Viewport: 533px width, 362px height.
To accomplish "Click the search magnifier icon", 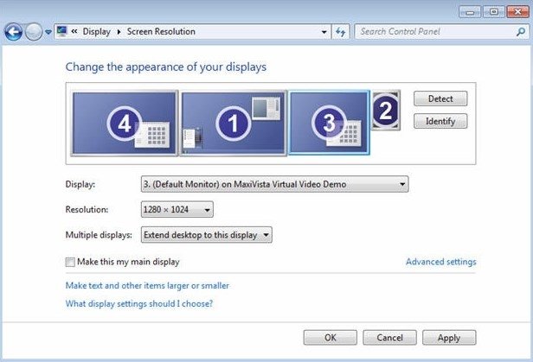I will click(520, 32).
